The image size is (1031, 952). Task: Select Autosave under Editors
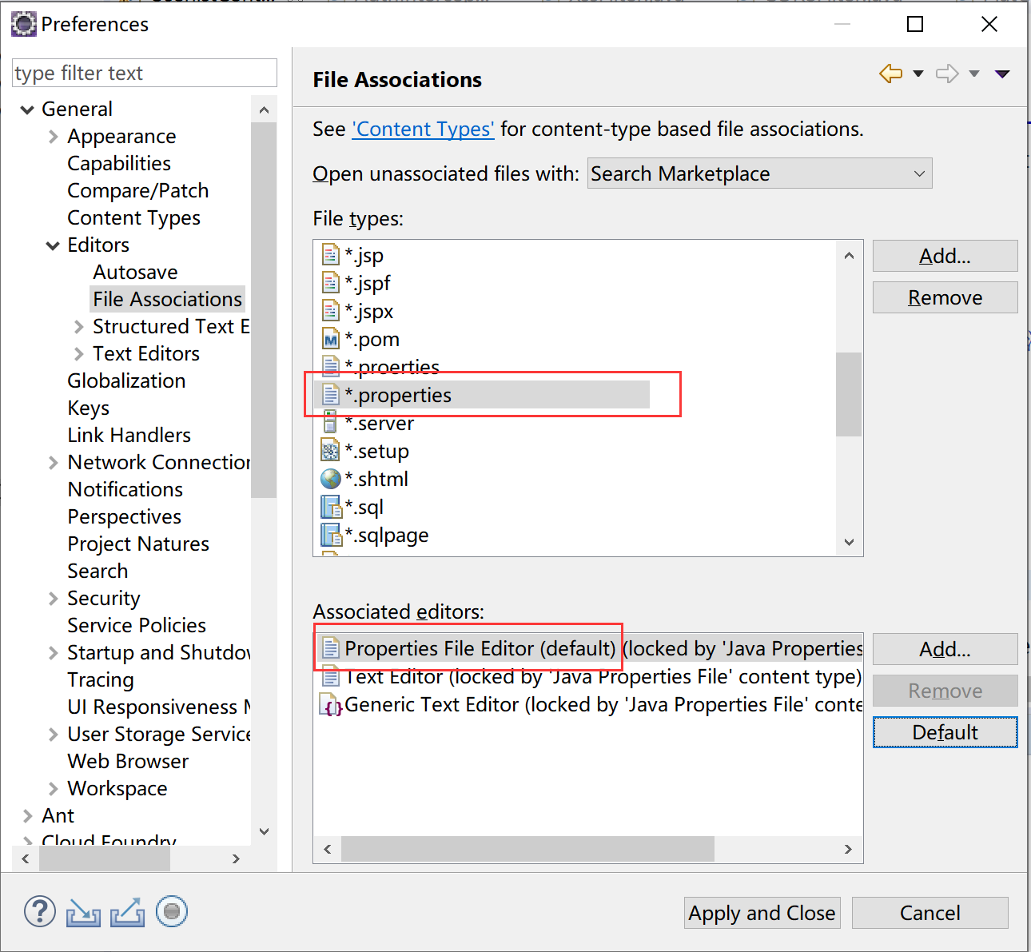(135, 273)
